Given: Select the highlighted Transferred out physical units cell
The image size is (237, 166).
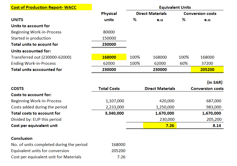Looking at the screenshot, I should click(x=109, y=57).
